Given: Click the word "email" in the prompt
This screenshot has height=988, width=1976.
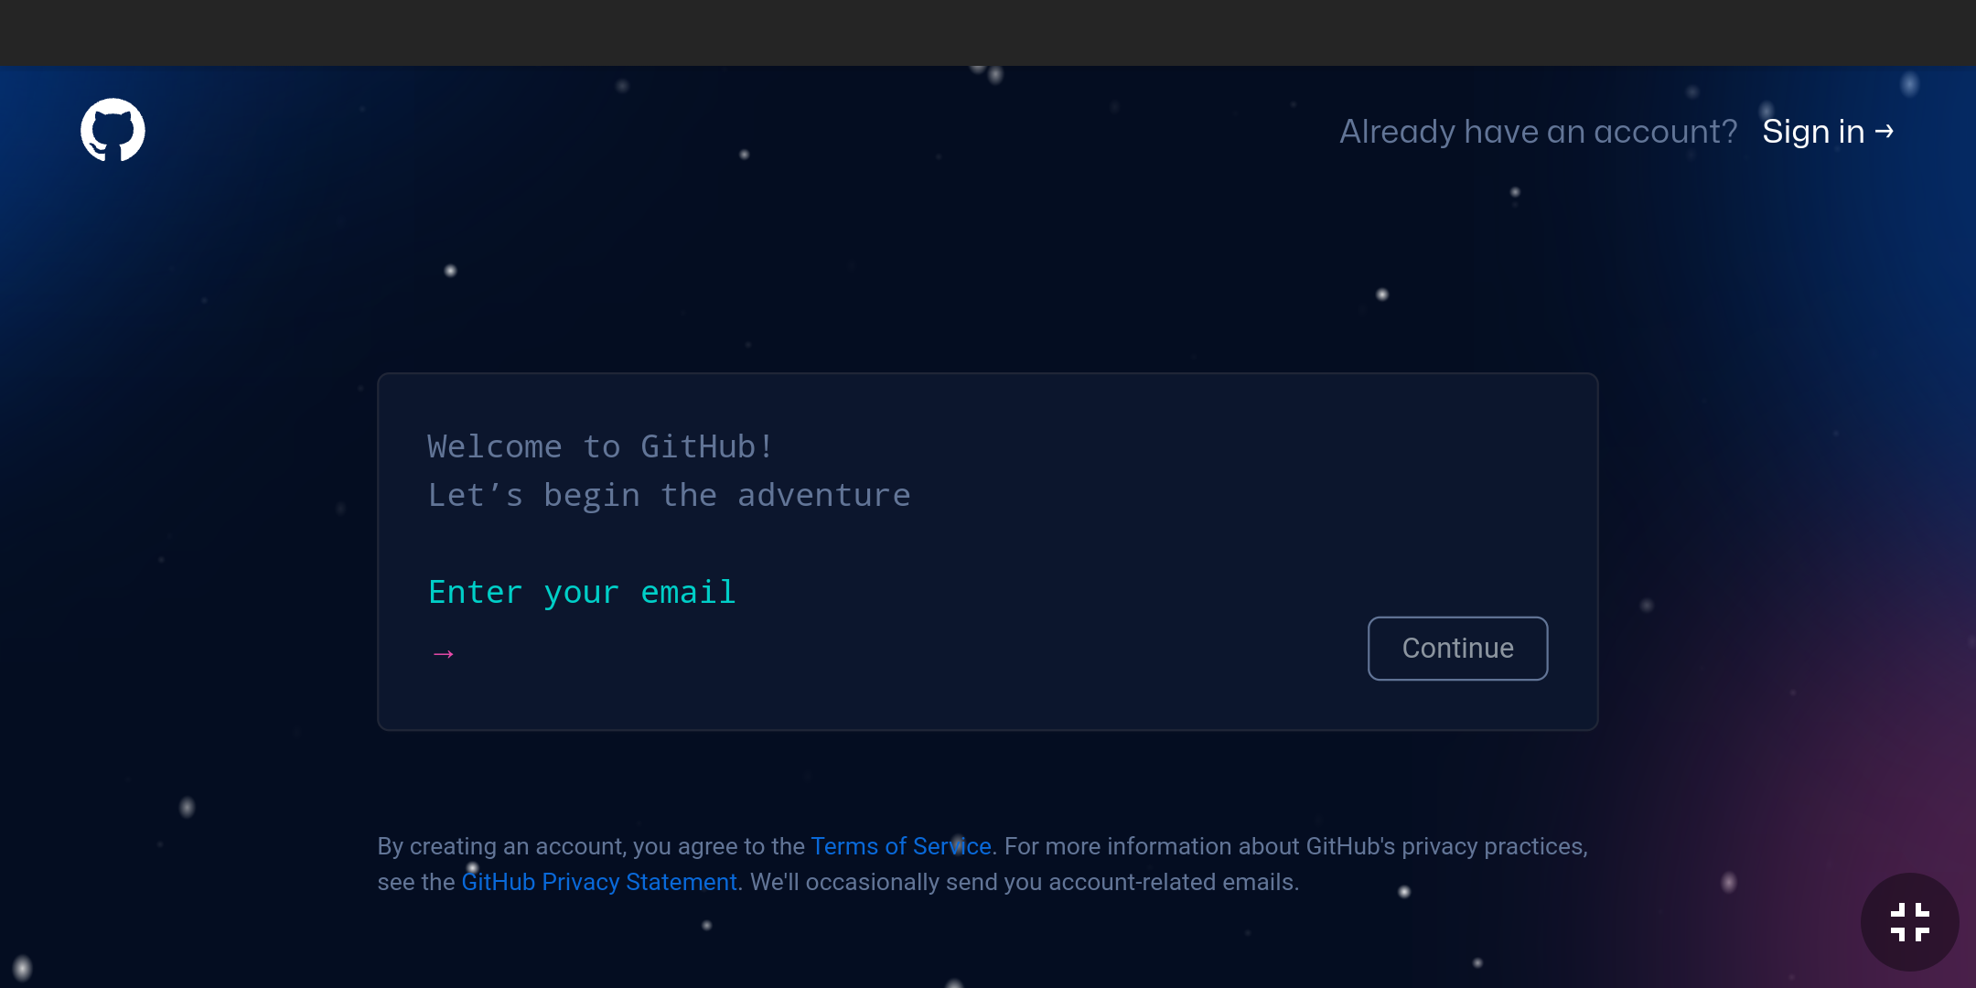Looking at the screenshot, I should tap(688, 592).
